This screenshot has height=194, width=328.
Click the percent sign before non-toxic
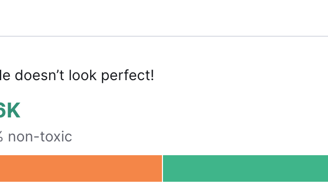[x=1, y=137]
